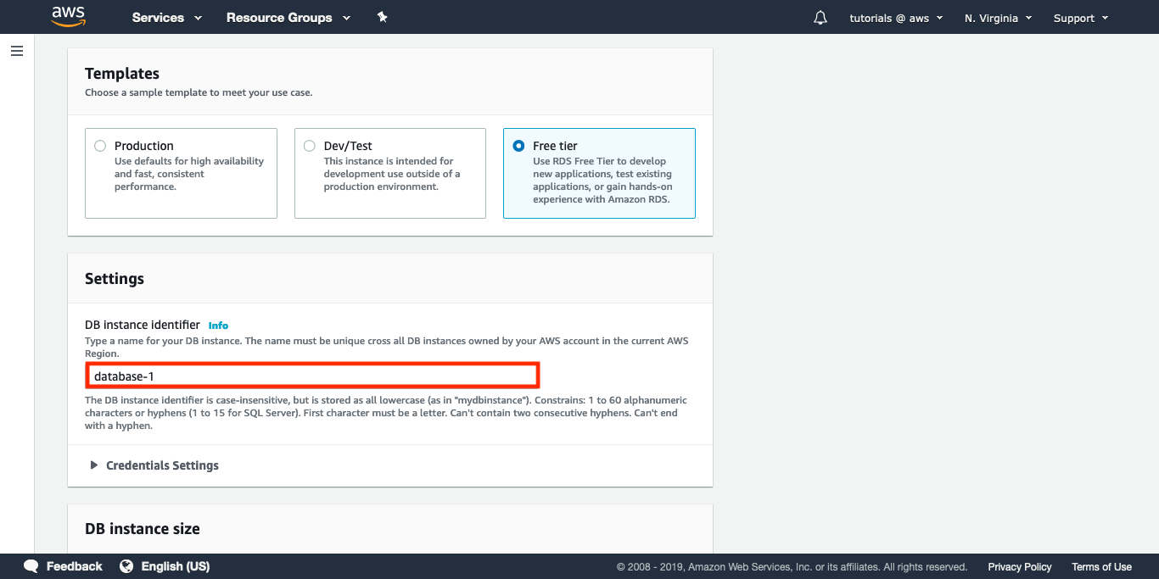This screenshot has height=579, width=1159.
Task: Open the notifications bell
Action: coord(820,18)
